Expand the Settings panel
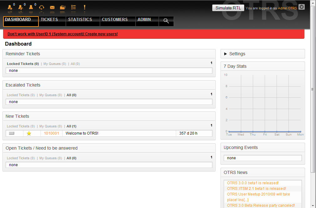This screenshot has height=208, width=316. (x=234, y=54)
